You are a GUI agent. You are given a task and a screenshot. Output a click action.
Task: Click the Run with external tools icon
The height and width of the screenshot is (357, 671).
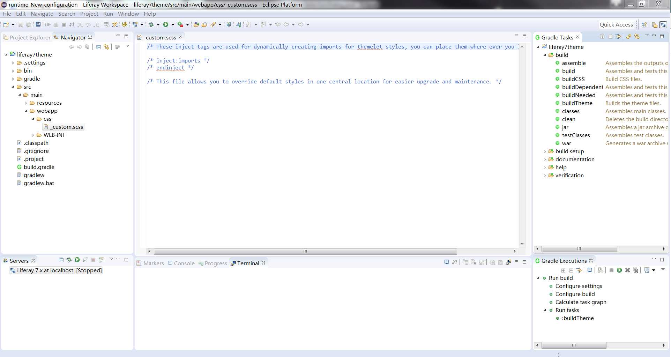tap(180, 24)
